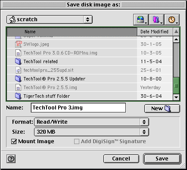Click the Name text field

78,108
